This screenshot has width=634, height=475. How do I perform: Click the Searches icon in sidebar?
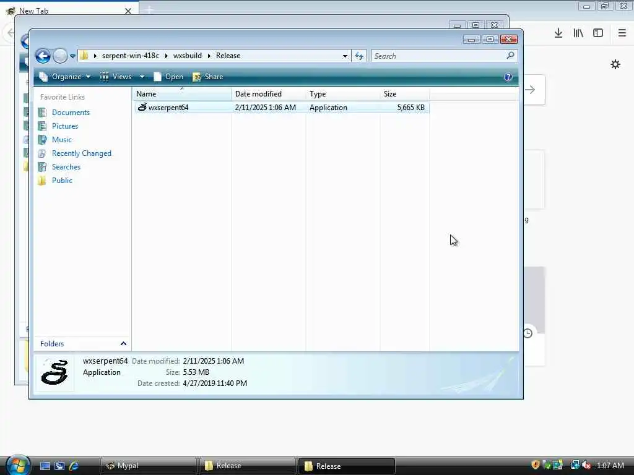click(x=42, y=167)
